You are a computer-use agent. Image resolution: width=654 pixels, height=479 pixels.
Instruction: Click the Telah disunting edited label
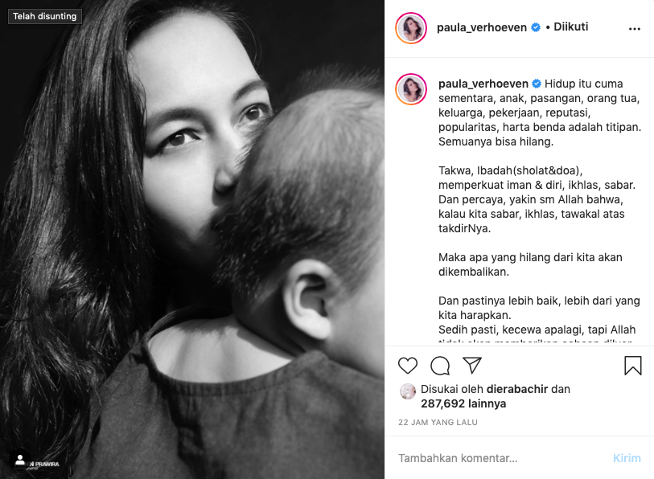44,16
